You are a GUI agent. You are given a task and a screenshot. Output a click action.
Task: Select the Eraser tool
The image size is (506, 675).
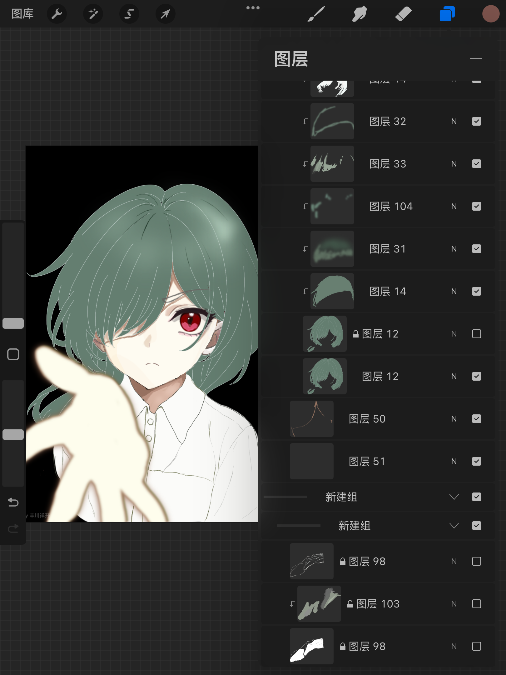[x=403, y=14]
